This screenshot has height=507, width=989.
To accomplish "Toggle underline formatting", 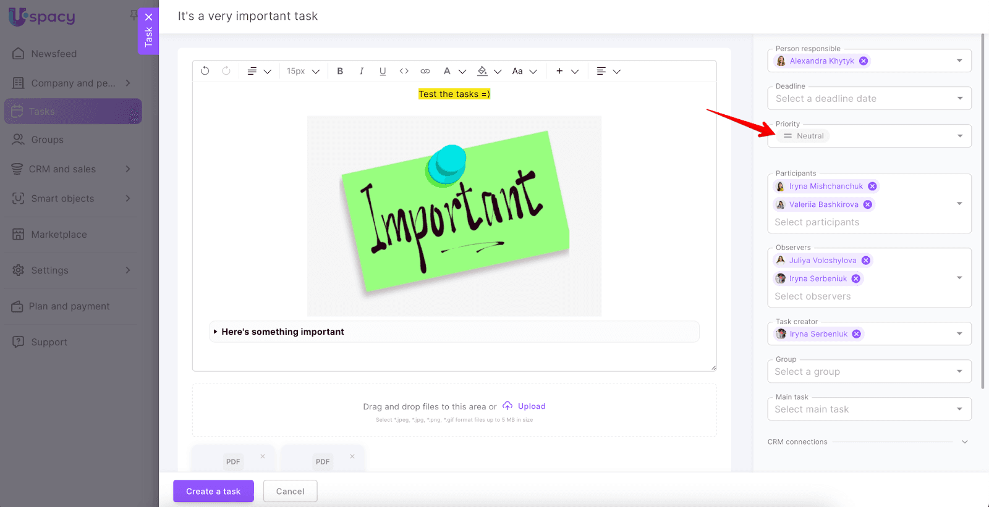I will (383, 71).
